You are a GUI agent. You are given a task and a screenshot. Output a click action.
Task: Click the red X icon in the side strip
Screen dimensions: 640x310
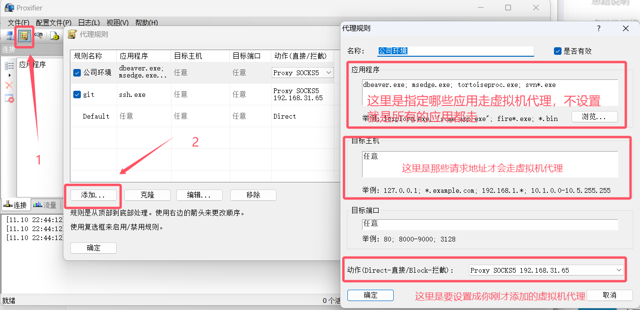(x=9, y=85)
